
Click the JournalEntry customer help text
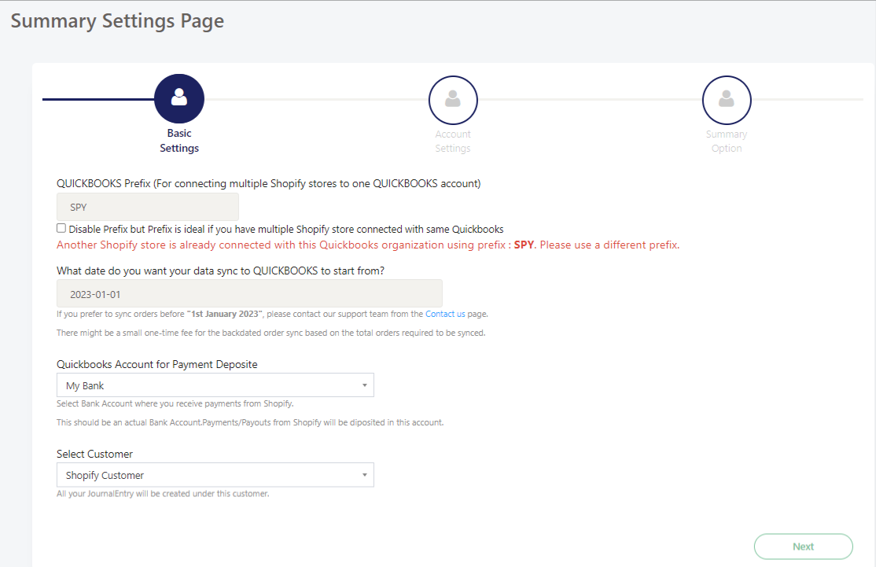pyautogui.click(x=163, y=494)
